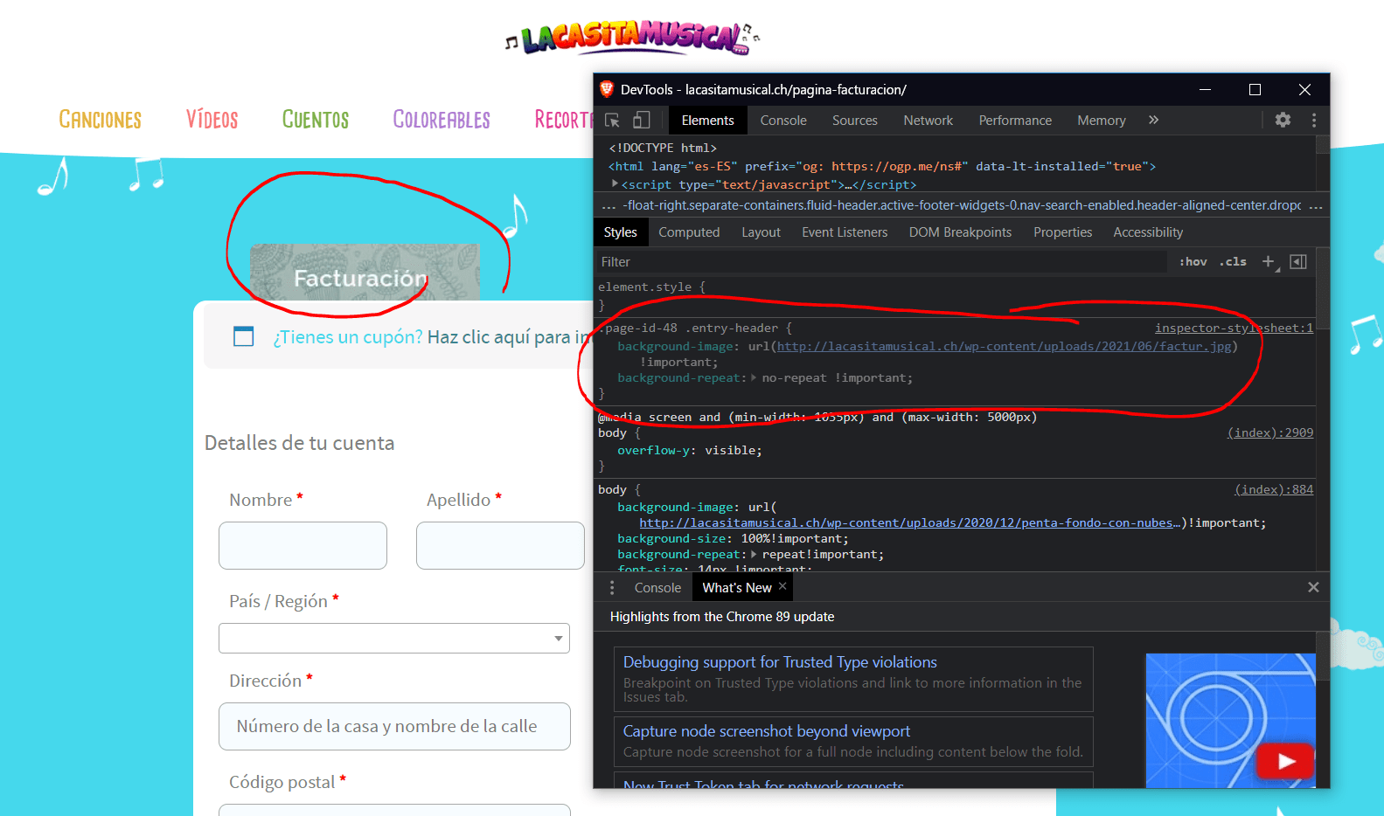Toggle the .cls classes button
The height and width of the screenshot is (816, 1384).
point(1234,262)
